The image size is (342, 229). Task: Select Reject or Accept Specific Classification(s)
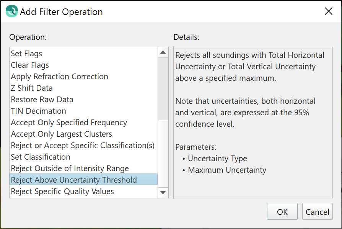[83, 146]
